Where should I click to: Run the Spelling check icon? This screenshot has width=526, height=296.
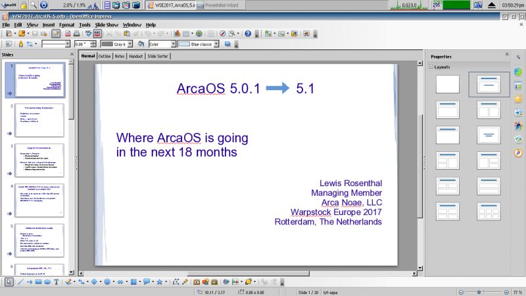coord(88,33)
